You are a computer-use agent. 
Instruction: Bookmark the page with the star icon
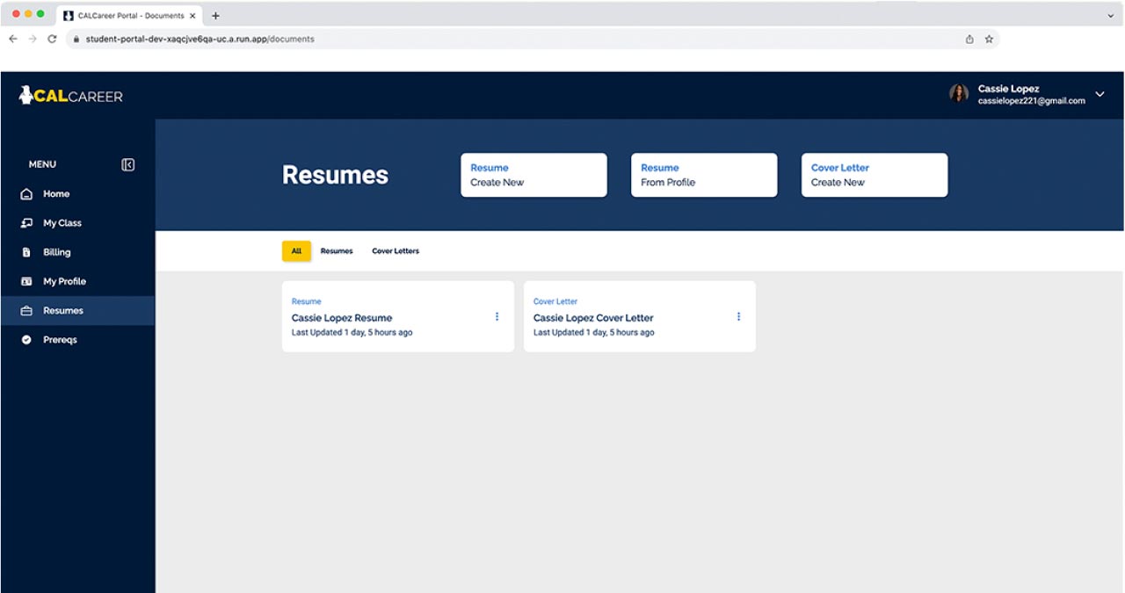tap(990, 39)
